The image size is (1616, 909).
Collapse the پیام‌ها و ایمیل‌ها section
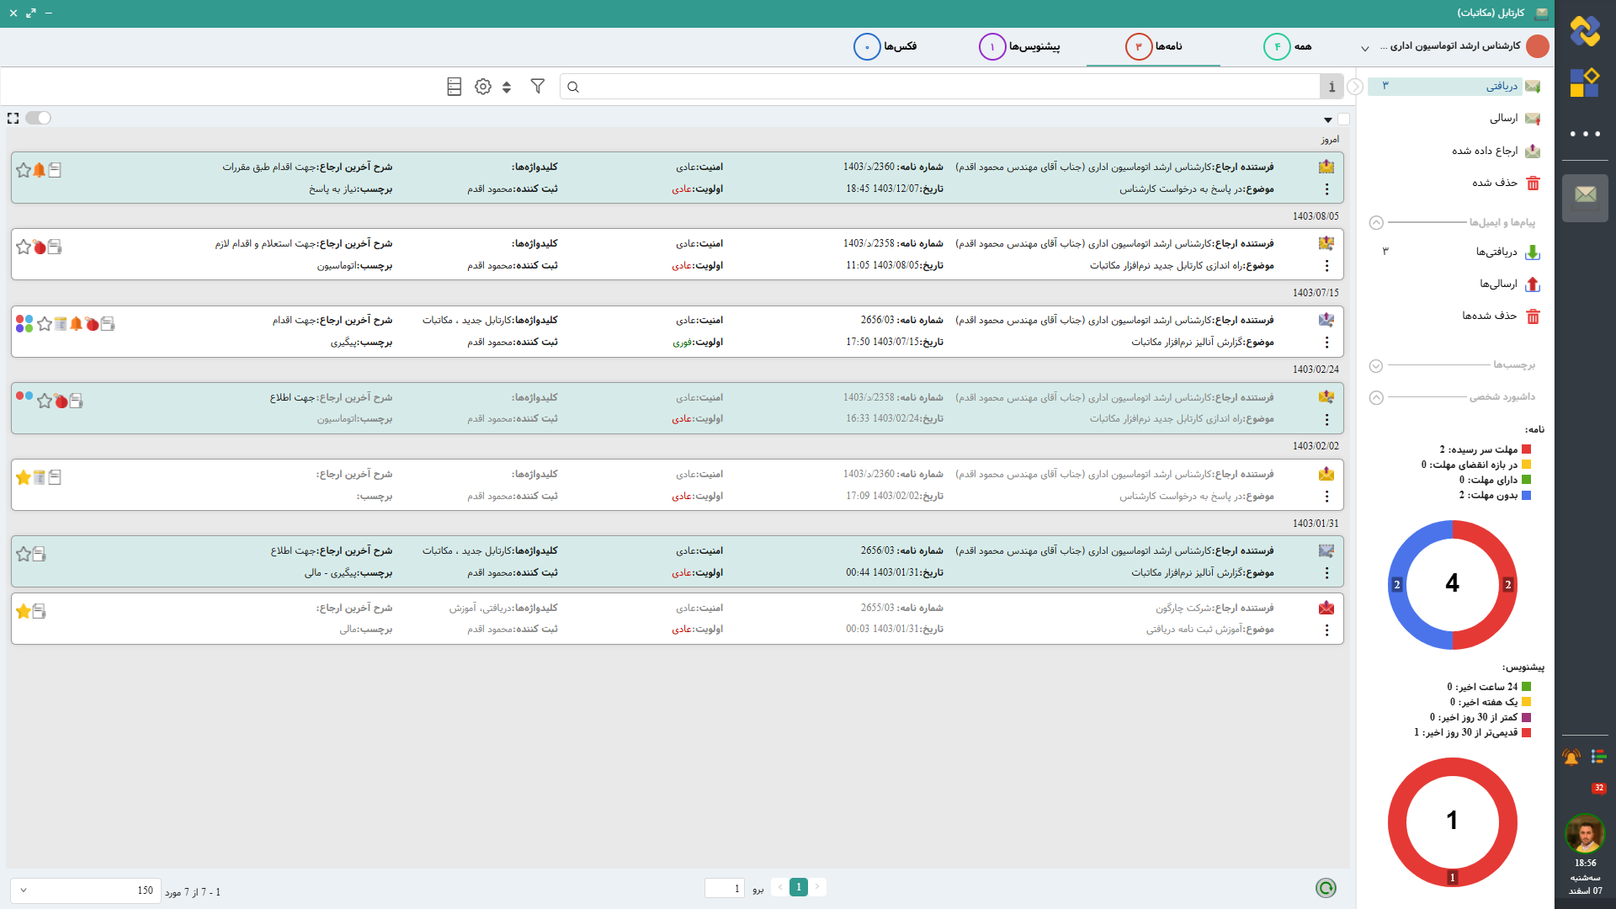[x=1376, y=222]
